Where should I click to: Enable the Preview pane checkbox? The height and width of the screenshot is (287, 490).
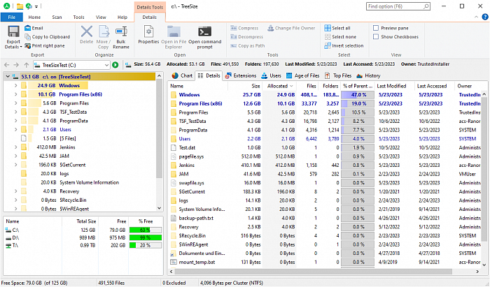pyautogui.click(x=376, y=28)
